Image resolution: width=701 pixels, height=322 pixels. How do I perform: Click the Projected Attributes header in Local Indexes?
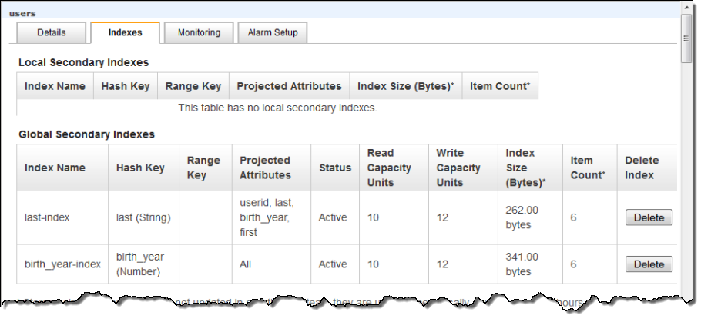[x=289, y=86]
